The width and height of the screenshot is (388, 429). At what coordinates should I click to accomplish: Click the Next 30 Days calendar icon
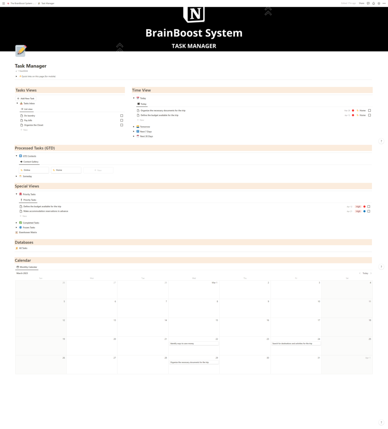pos(138,136)
